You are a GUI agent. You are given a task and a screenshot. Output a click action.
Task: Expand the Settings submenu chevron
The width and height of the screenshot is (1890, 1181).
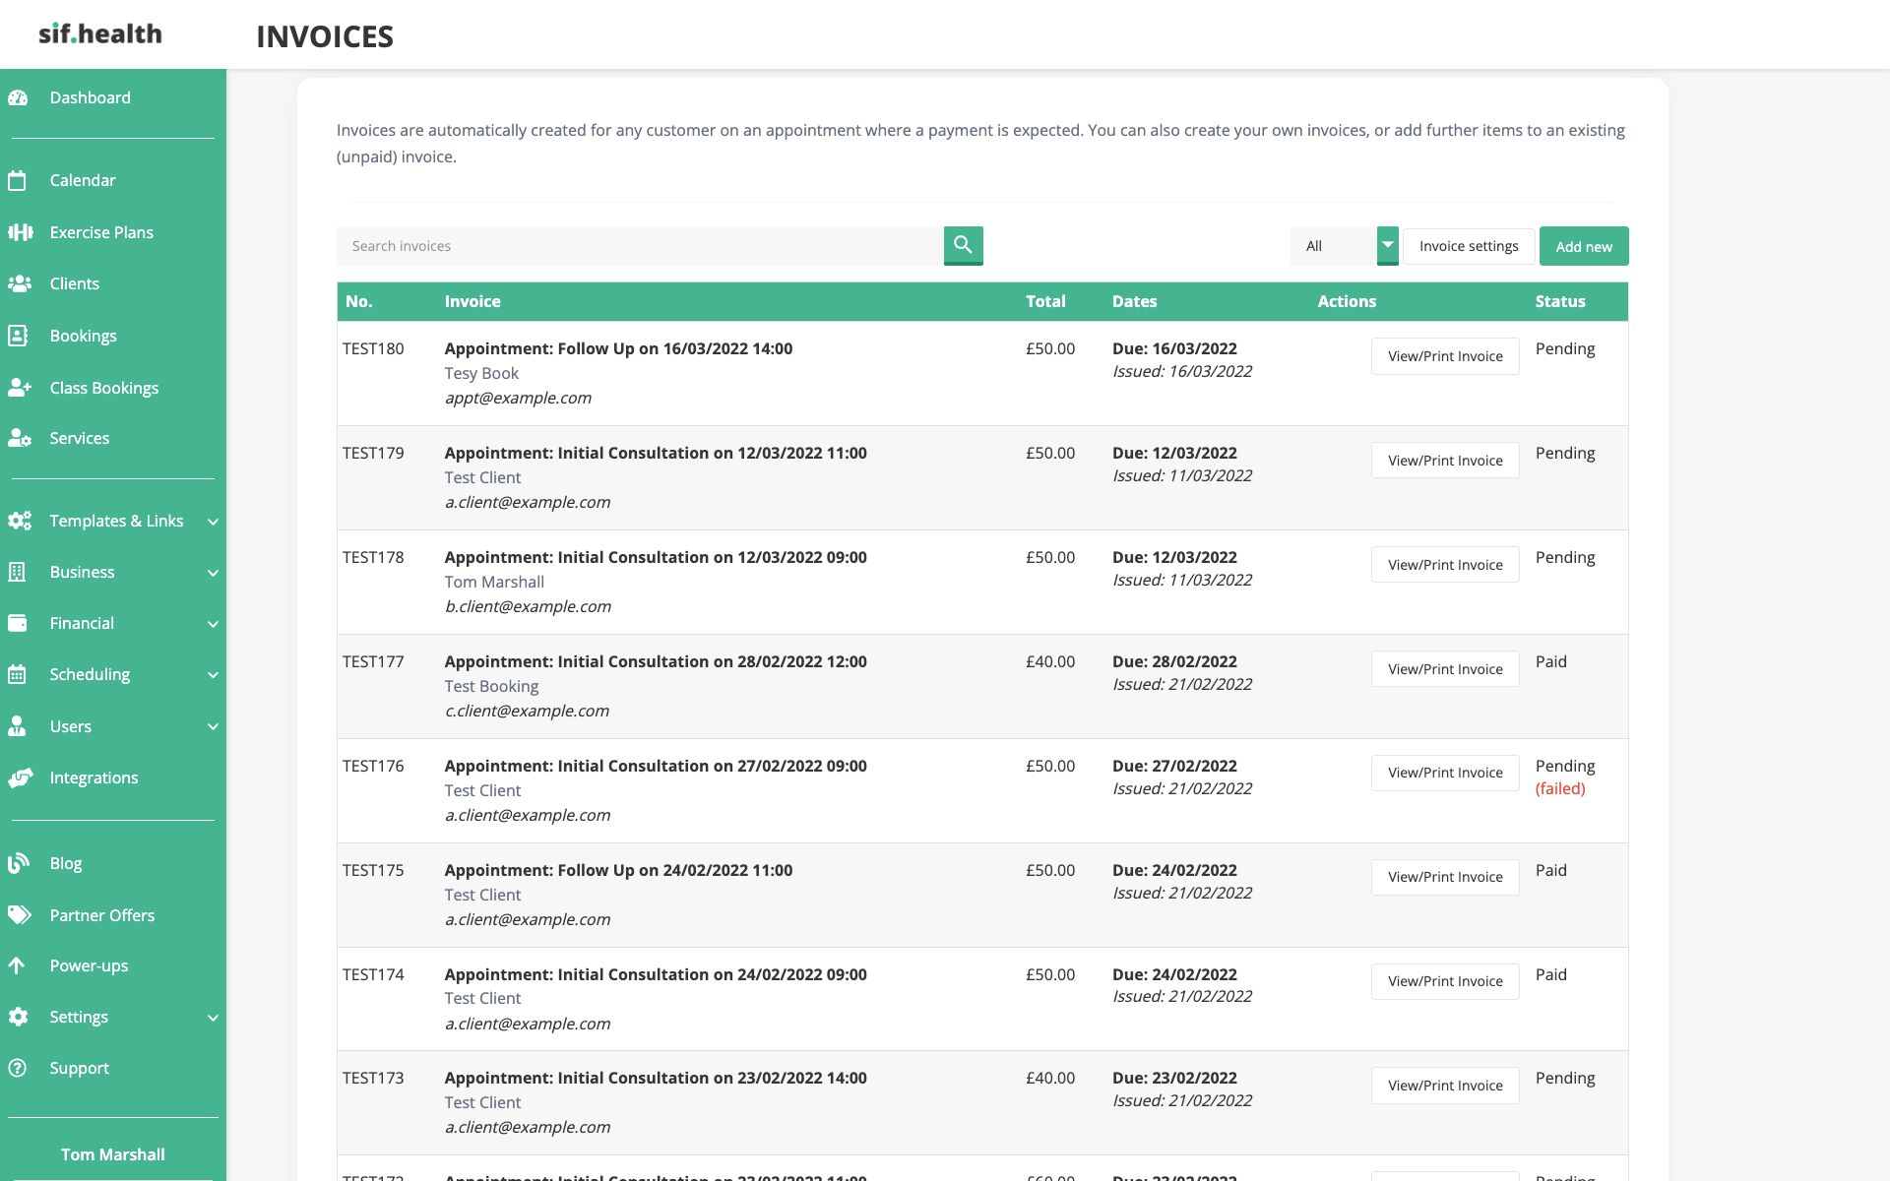point(213,1018)
